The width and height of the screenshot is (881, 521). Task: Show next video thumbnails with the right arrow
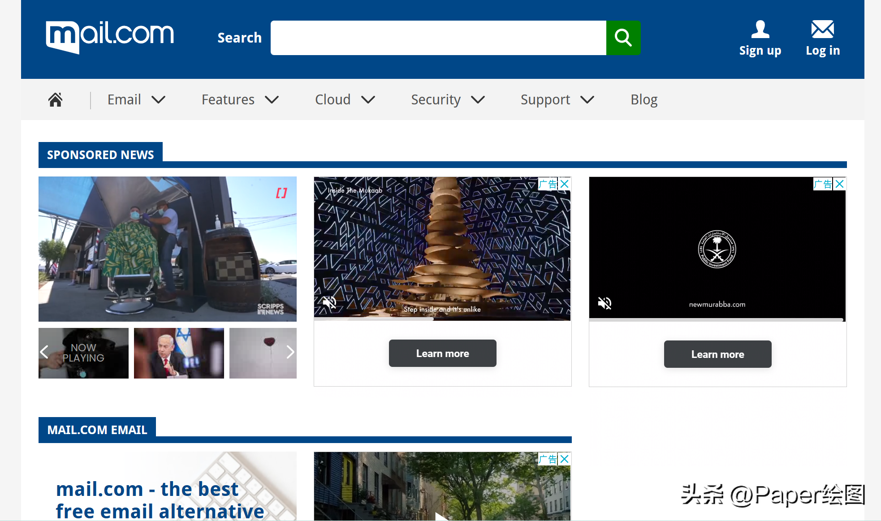tap(290, 352)
